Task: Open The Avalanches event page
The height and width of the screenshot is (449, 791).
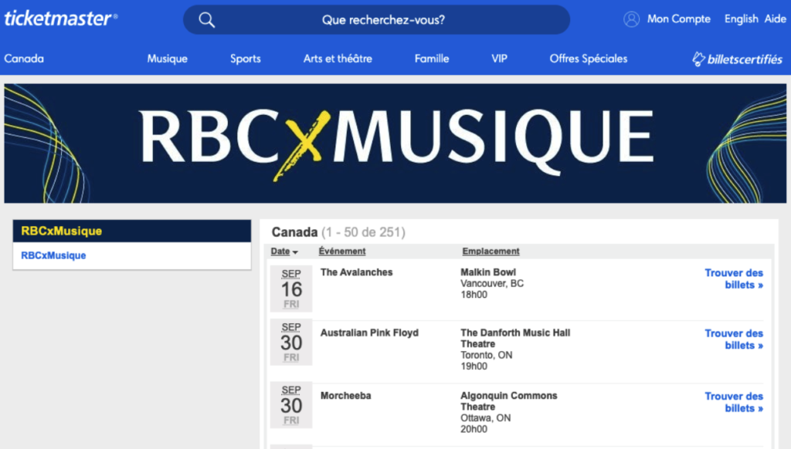Action: [356, 272]
